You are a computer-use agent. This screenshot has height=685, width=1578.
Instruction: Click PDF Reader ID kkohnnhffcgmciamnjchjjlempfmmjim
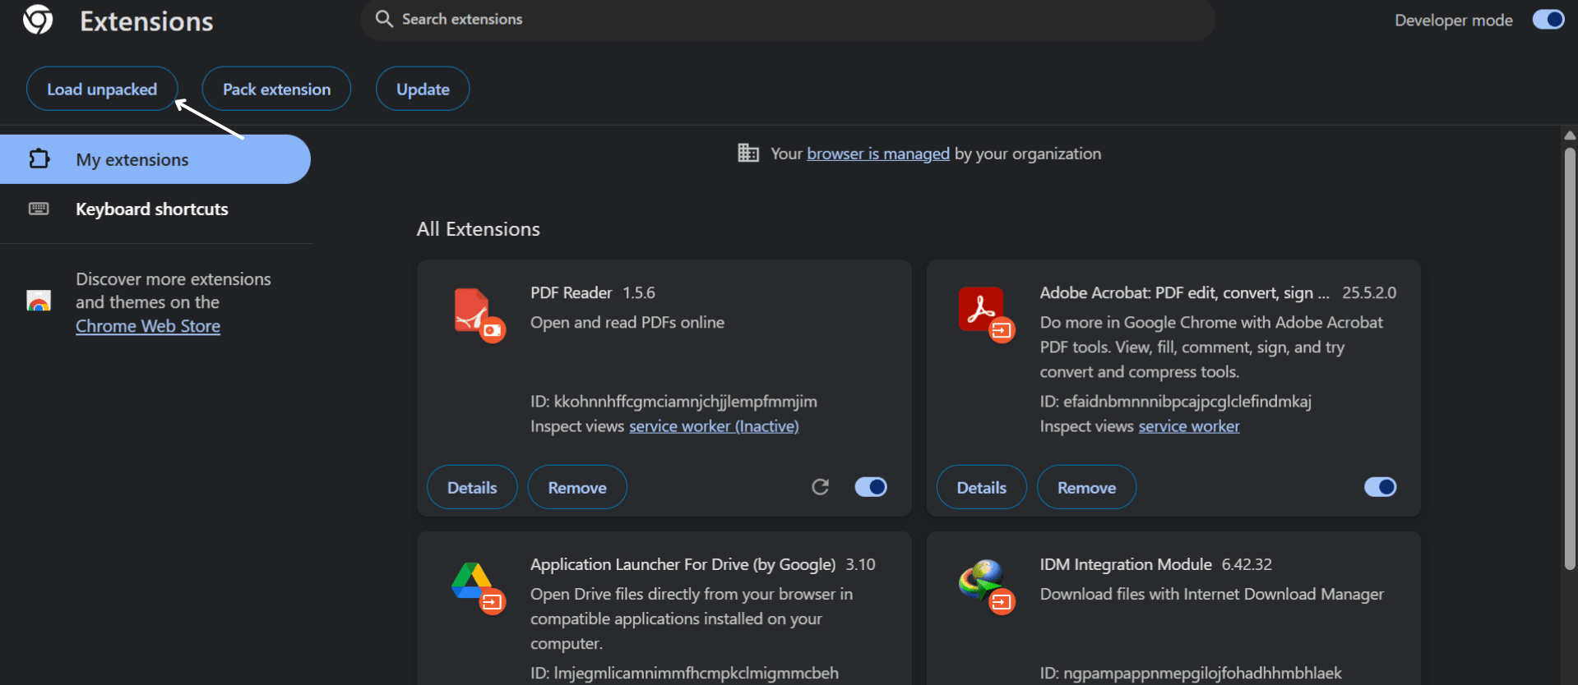673,402
